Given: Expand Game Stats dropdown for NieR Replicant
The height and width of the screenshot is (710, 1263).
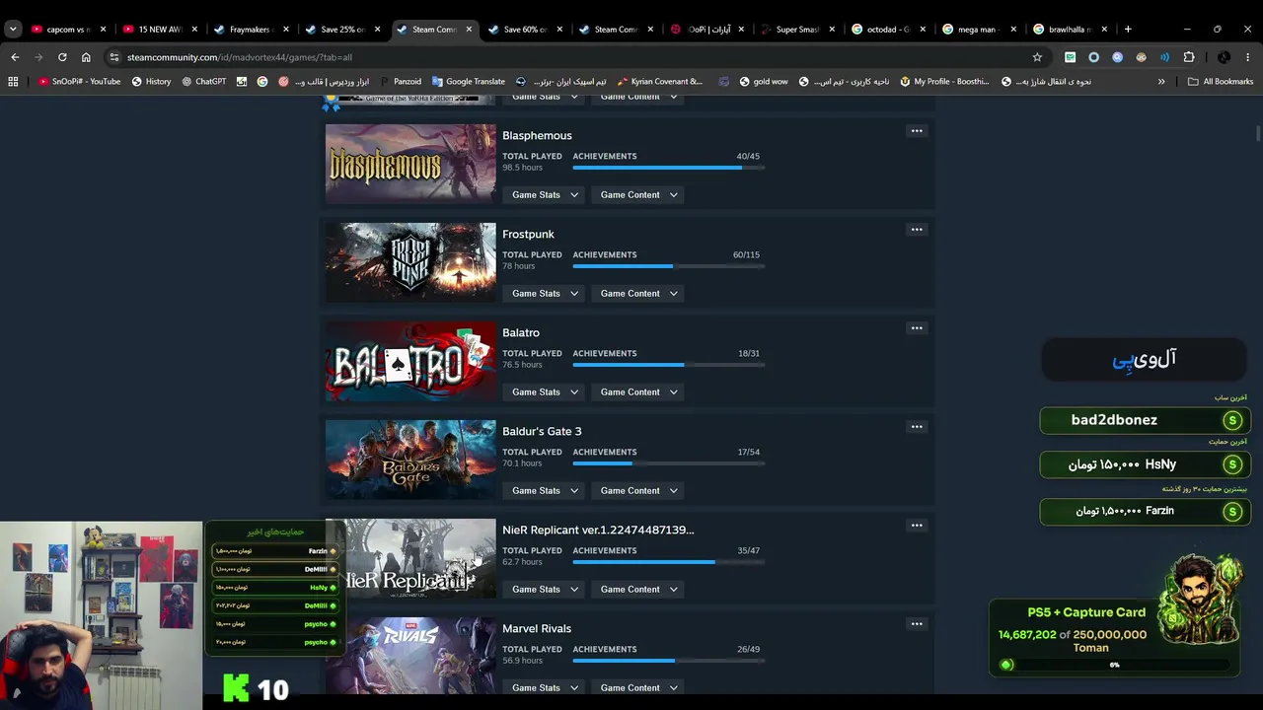Looking at the screenshot, I should click(545, 590).
